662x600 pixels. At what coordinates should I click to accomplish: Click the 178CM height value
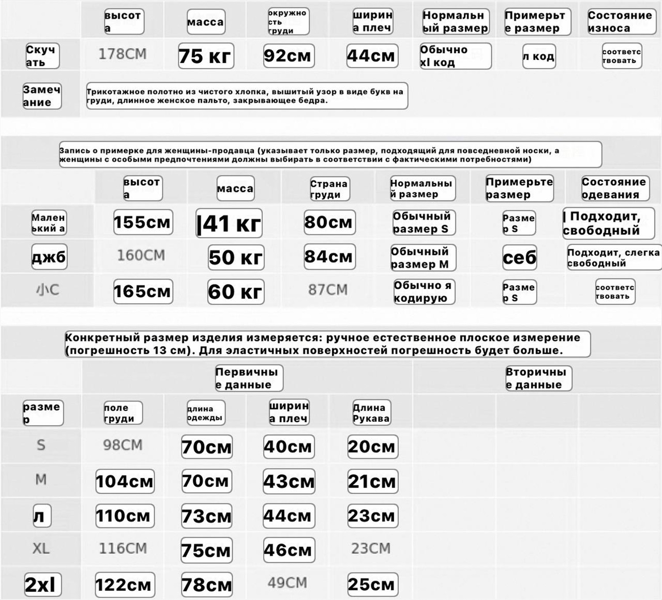(122, 54)
